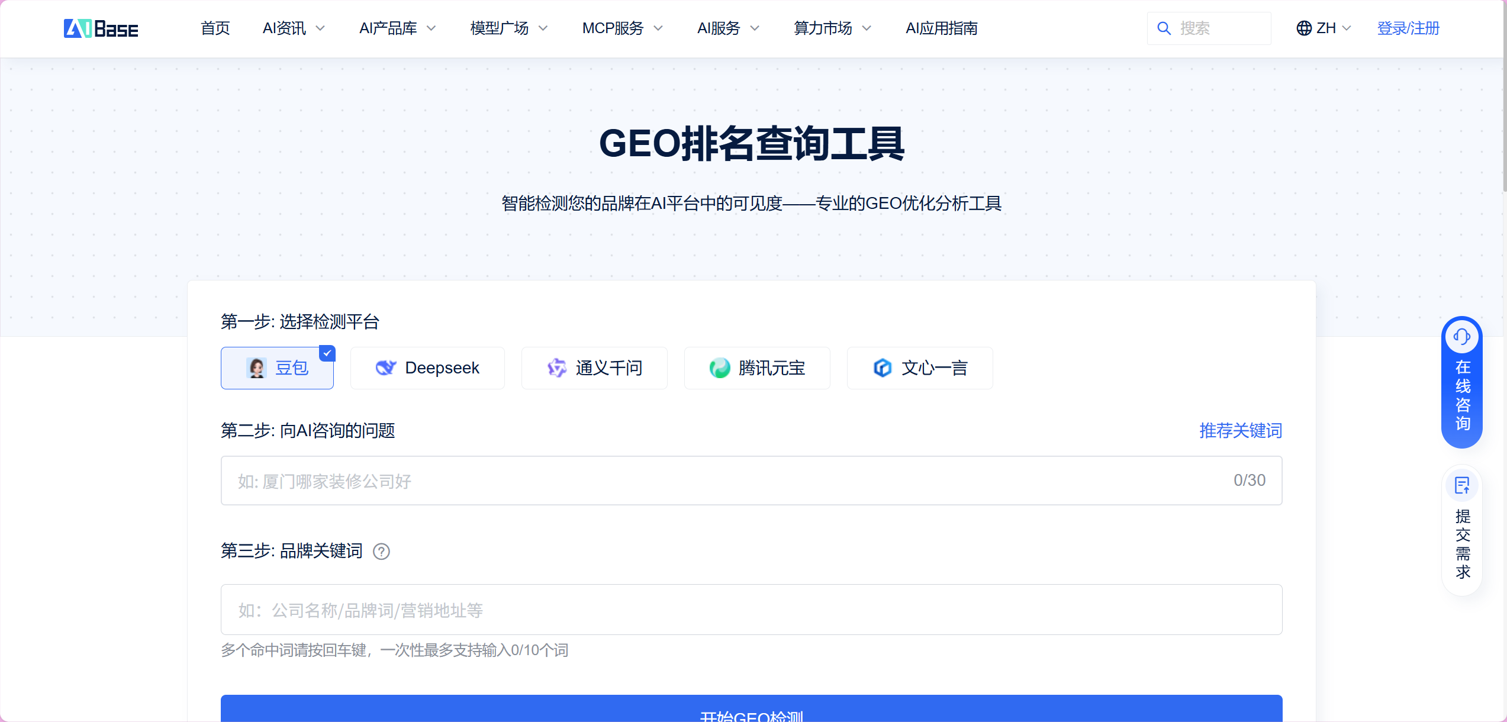Select the 腾讯元宝 platform
Image resolution: width=1507 pixels, height=722 pixels.
[757, 368]
